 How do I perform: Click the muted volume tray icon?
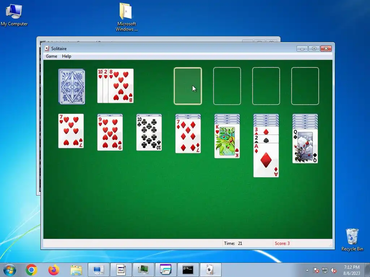click(334, 270)
